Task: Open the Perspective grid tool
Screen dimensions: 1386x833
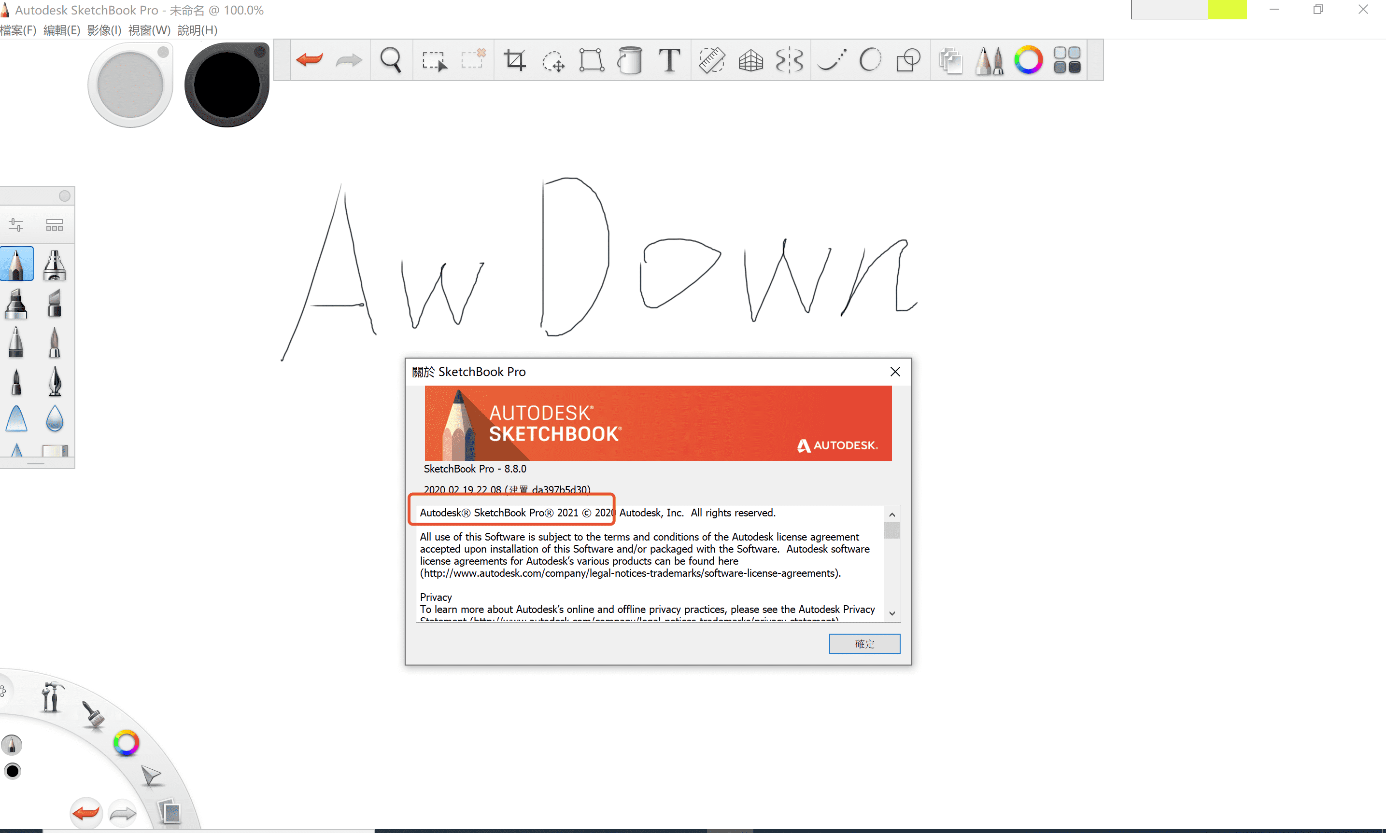Action: tap(750, 59)
